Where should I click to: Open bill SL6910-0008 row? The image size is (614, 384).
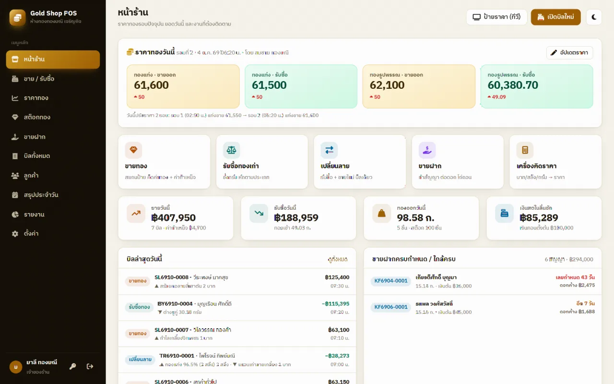[x=237, y=282]
